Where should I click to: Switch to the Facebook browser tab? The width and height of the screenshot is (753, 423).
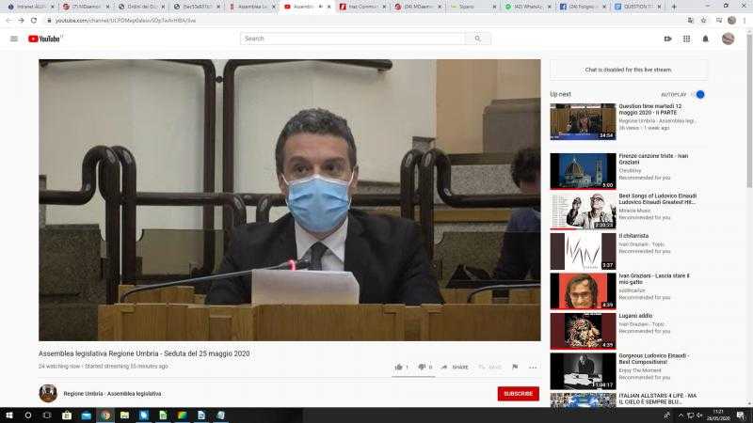pyautogui.click(x=583, y=7)
